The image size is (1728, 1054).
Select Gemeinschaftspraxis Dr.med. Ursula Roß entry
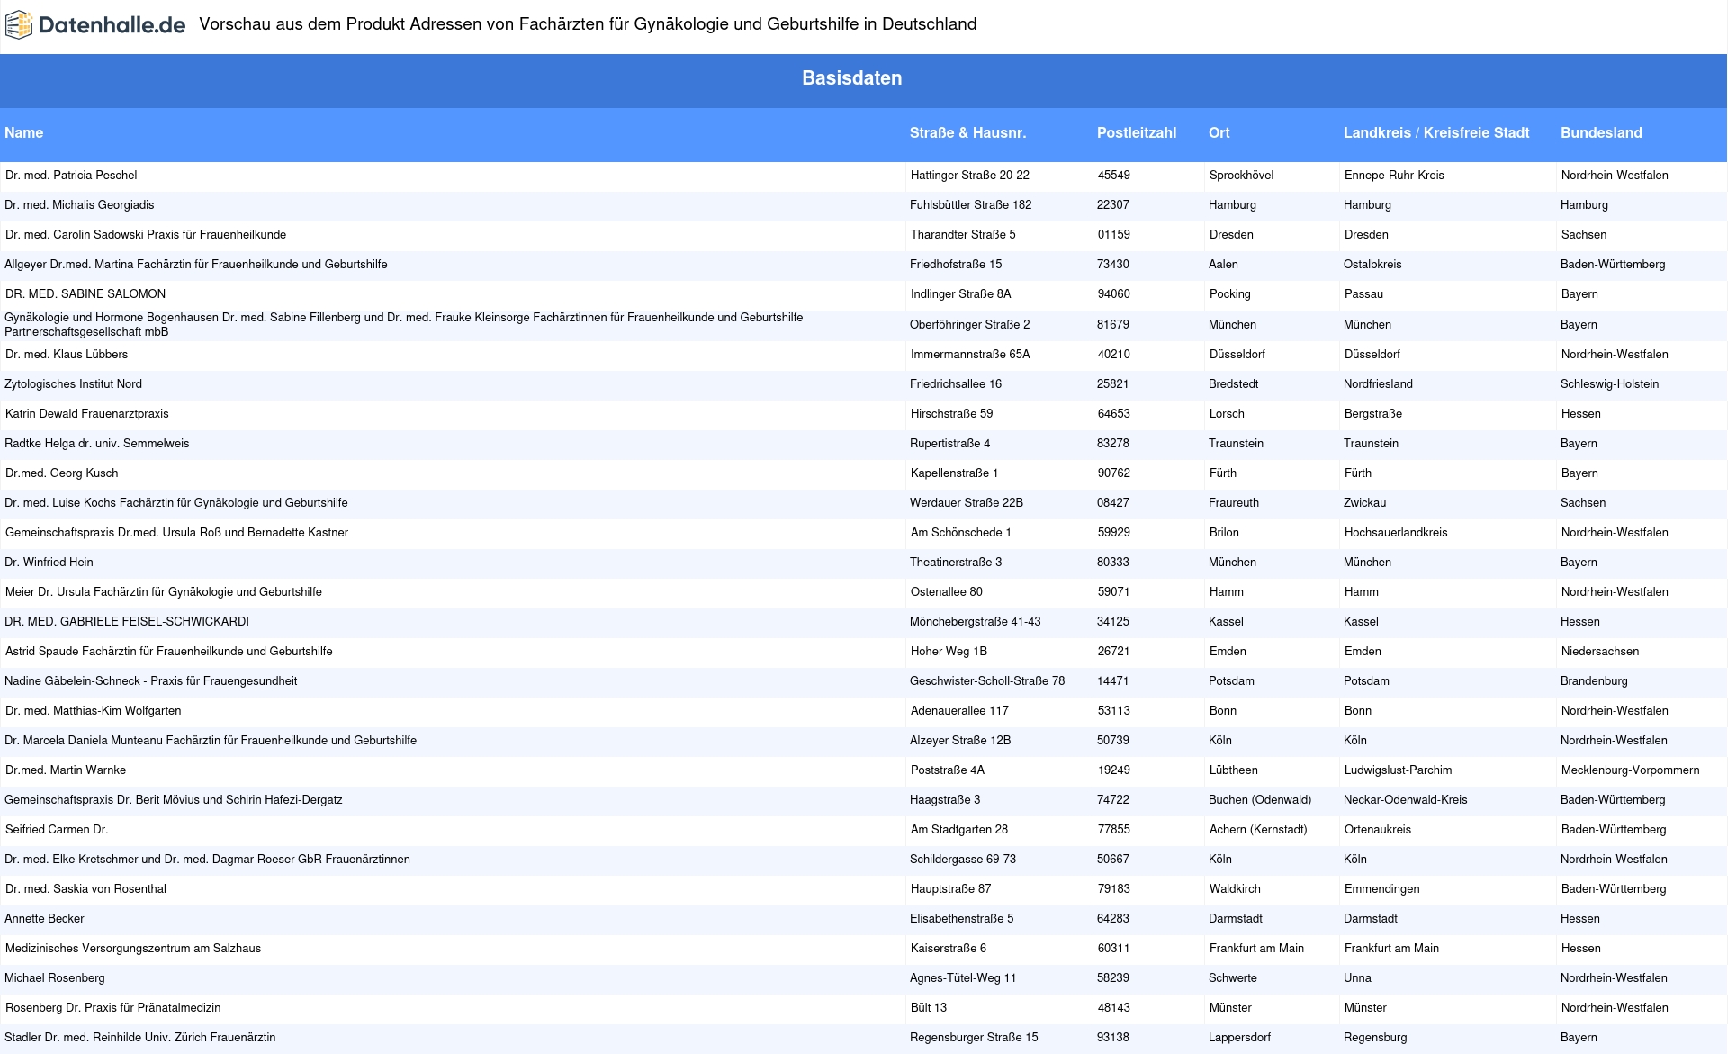176,533
